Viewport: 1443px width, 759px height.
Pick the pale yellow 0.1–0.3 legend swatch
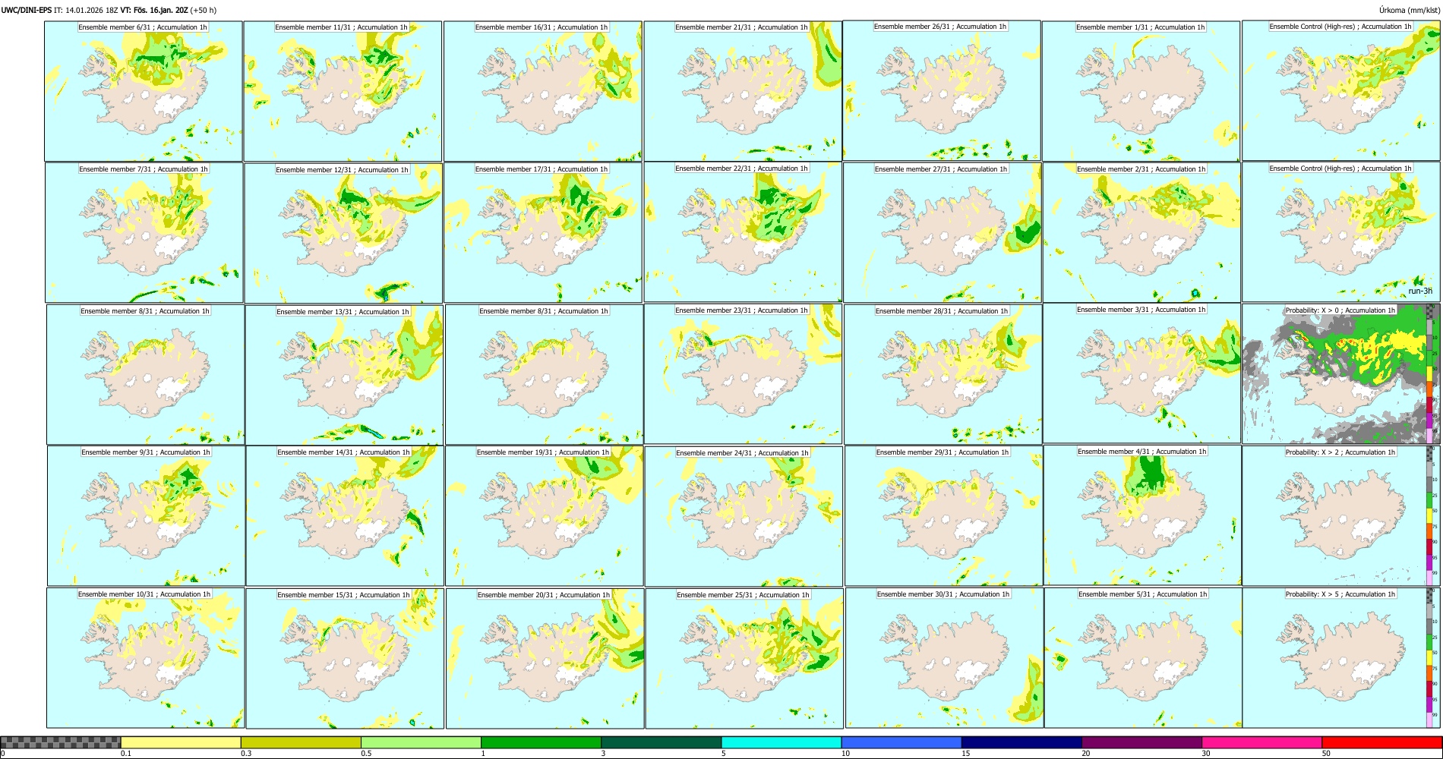coord(181,742)
